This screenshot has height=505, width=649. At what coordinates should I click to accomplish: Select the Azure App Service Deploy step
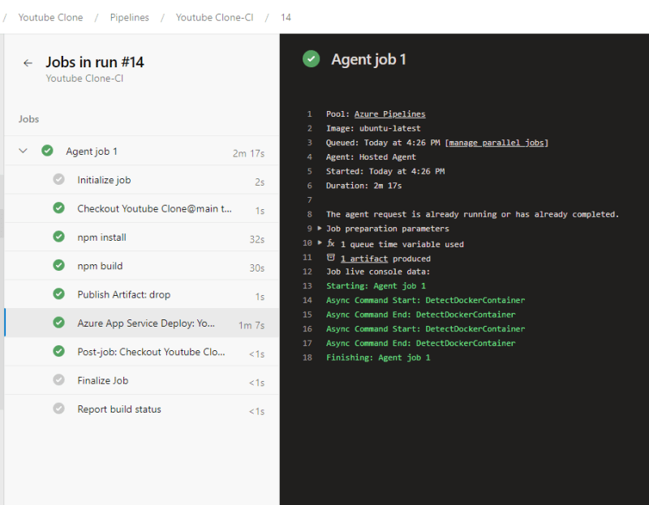(x=142, y=323)
